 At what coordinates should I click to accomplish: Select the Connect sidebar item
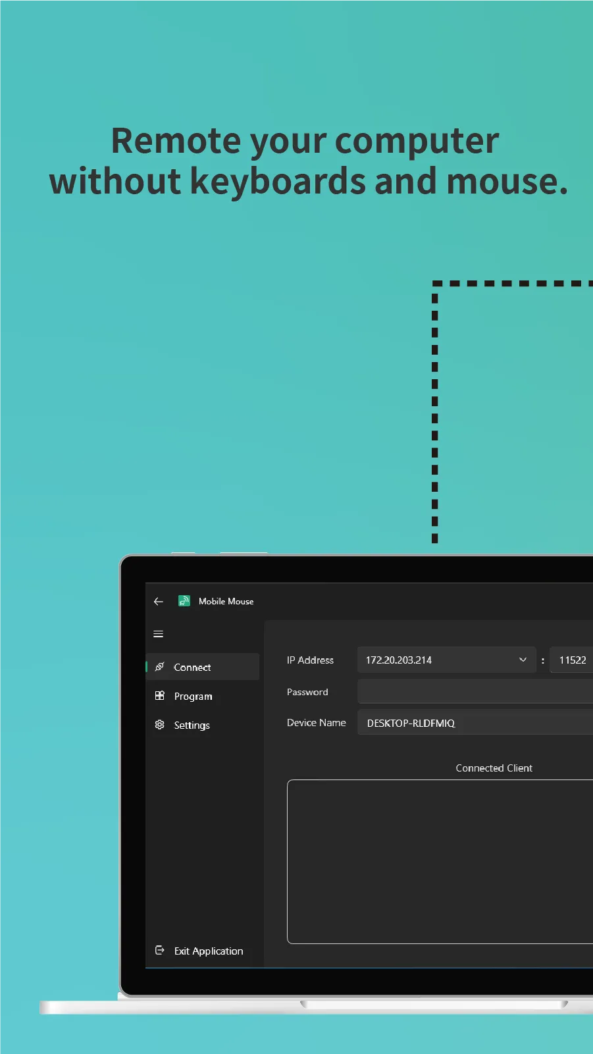tap(203, 667)
